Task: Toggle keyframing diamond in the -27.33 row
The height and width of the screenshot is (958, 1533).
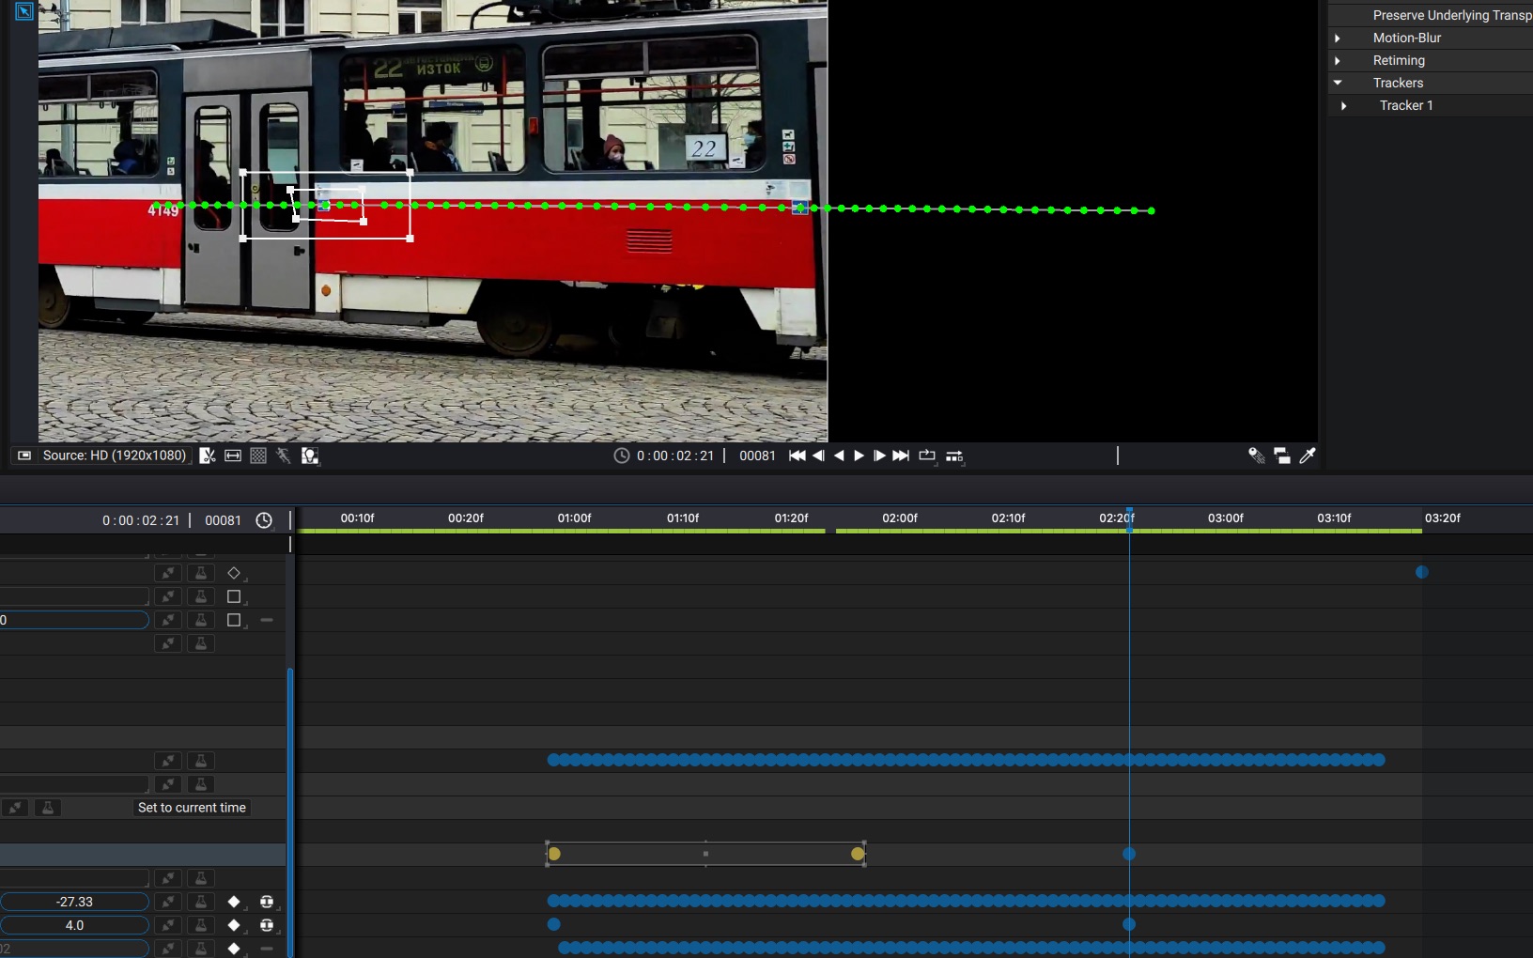Action: [x=234, y=902]
